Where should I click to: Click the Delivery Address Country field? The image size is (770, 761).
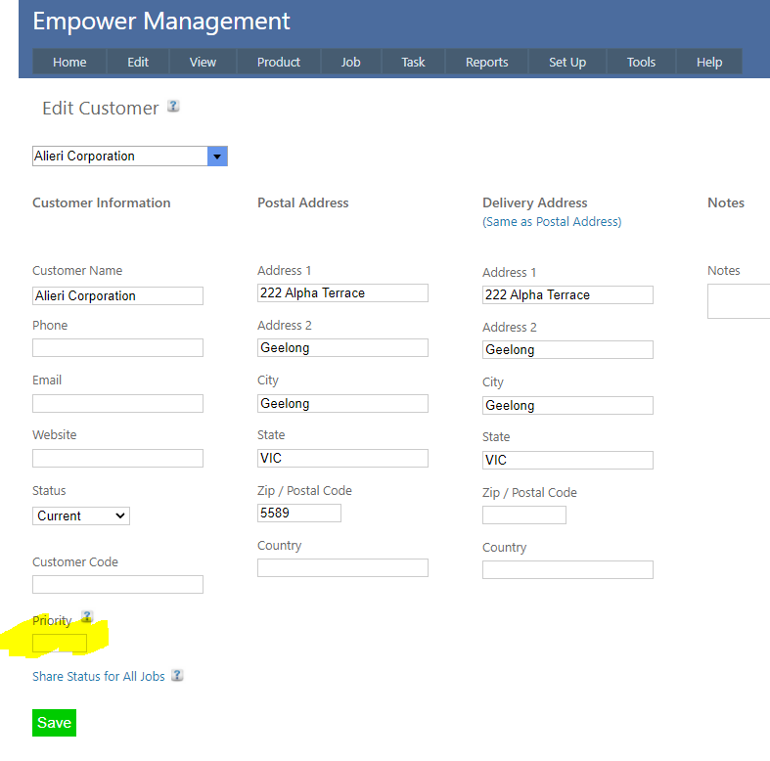click(567, 569)
